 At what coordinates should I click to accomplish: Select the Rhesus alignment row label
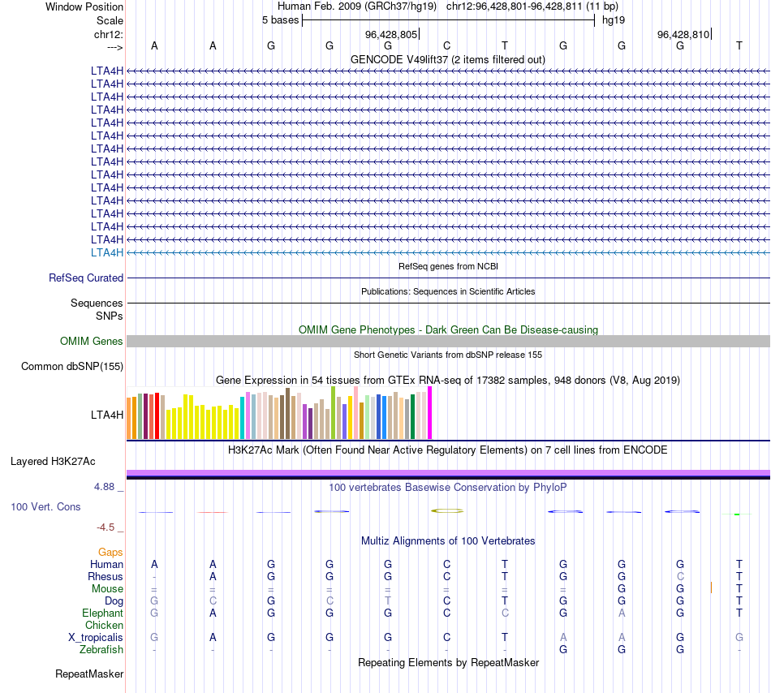(106, 576)
